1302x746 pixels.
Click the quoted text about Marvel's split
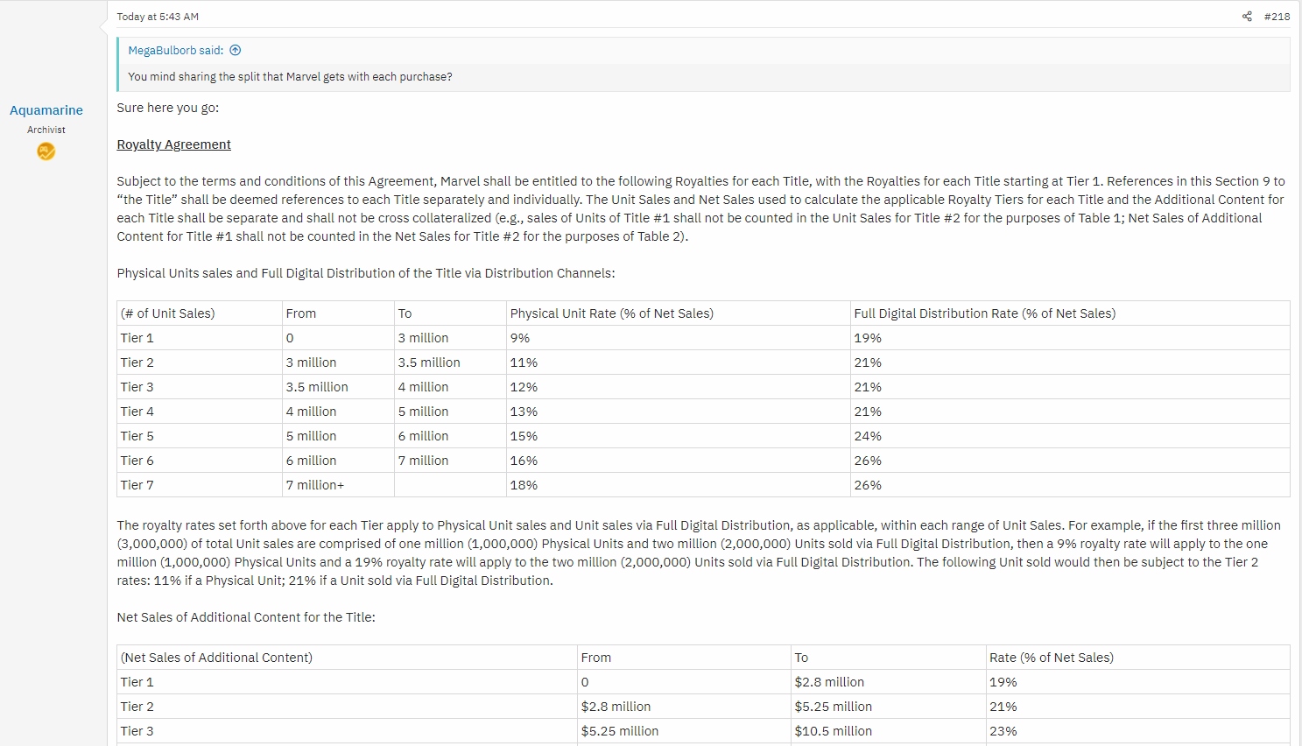coord(290,77)
